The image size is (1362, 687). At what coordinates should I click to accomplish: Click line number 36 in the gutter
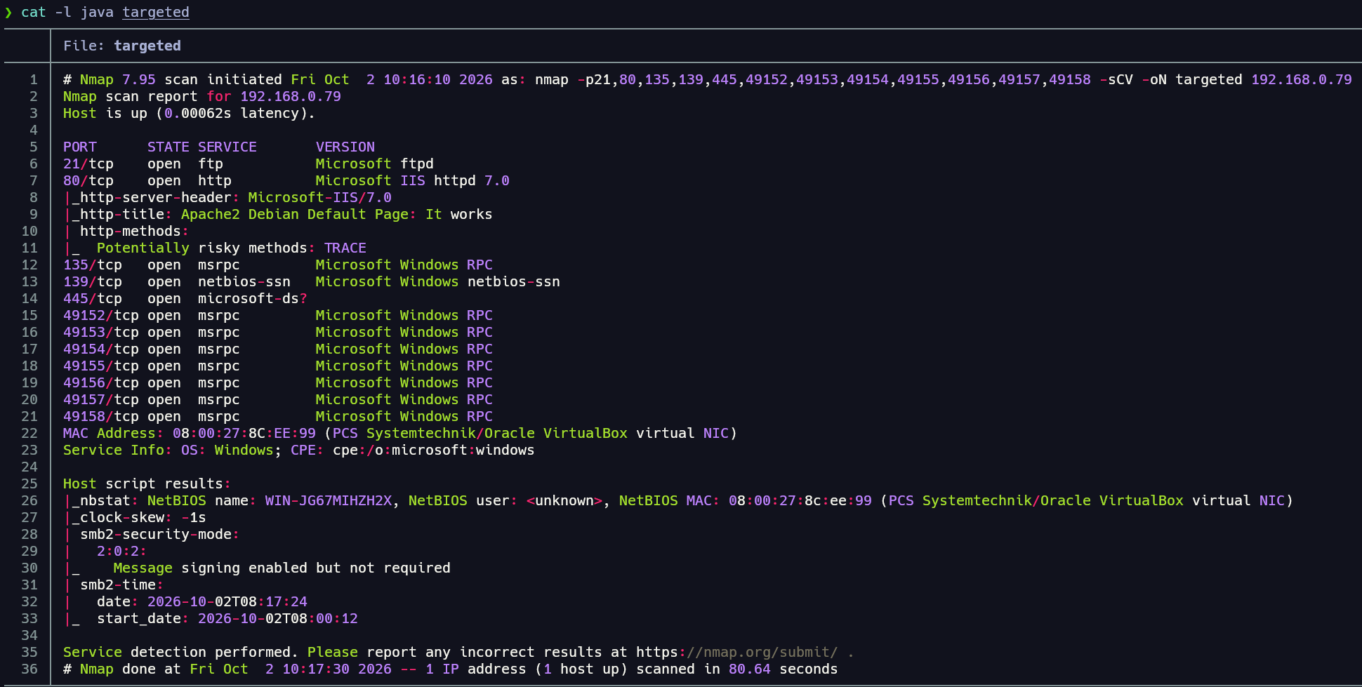coord(29,669)
